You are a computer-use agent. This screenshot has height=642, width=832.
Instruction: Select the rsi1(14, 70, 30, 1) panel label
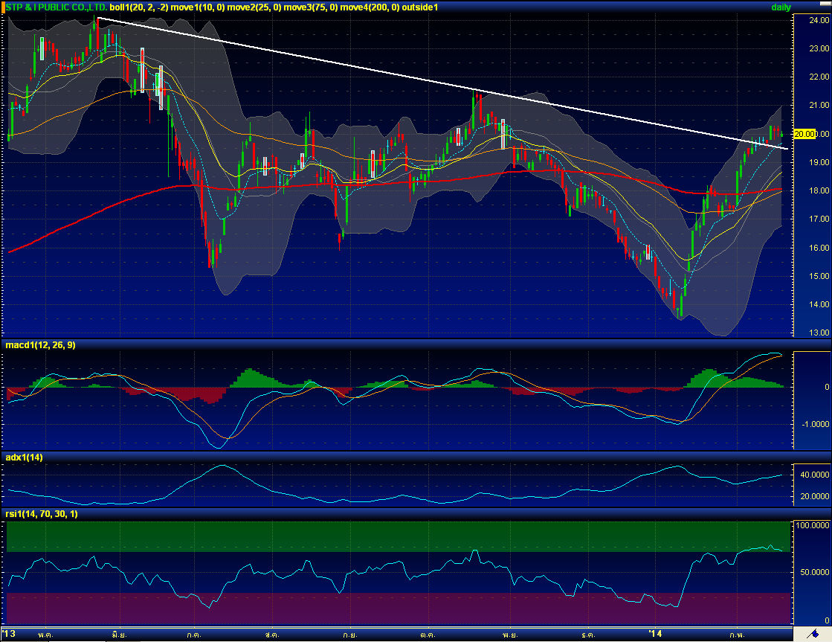(42, 513)
